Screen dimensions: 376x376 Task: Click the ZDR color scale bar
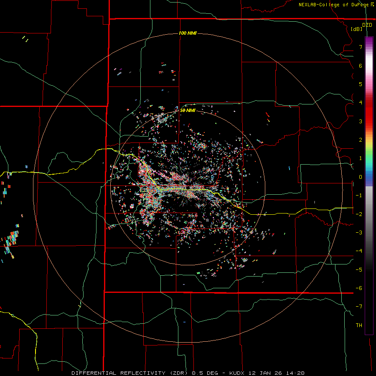[x=369, y=185]
